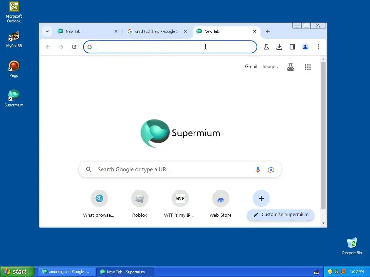The width and height of the screenshot is (370, 277).
Task: Close the 'cnrtl tuck help' tab
Action: coord(185,31)
